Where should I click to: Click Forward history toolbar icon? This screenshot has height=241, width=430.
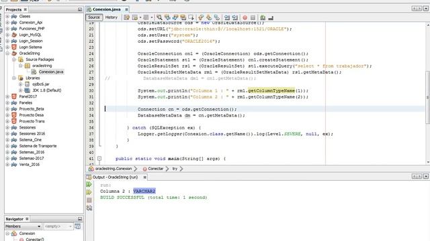(135, 17)
